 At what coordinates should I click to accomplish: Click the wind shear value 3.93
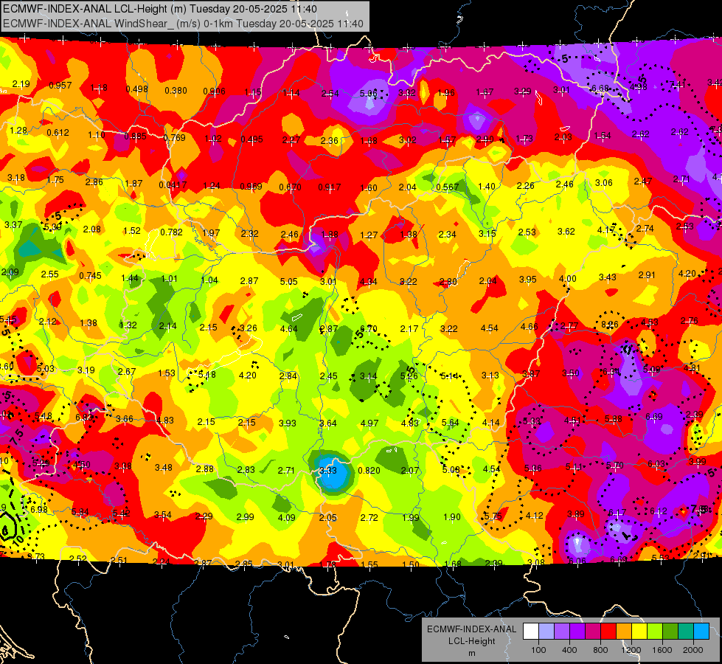pos(288,423)
